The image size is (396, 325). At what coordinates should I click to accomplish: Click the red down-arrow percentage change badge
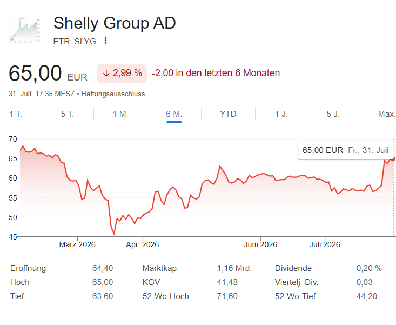pos(122,74)
